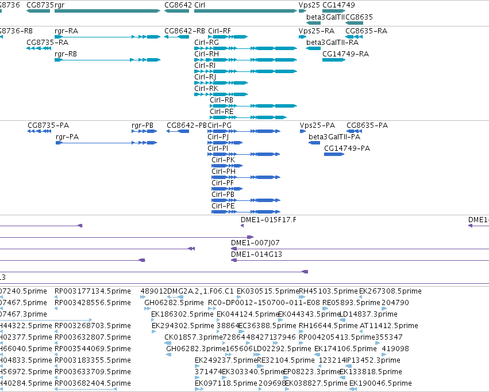Select protein Cirl-PH
489x392 pixels.
pos(246,177)
